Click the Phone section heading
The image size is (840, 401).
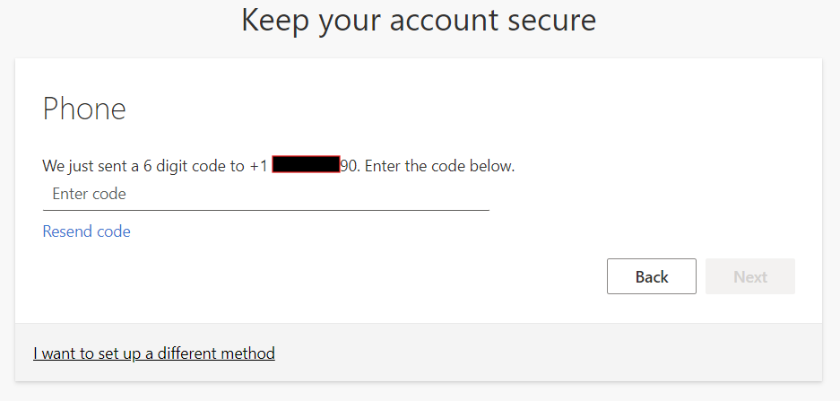pyautogui.click(x=84, y=109)
